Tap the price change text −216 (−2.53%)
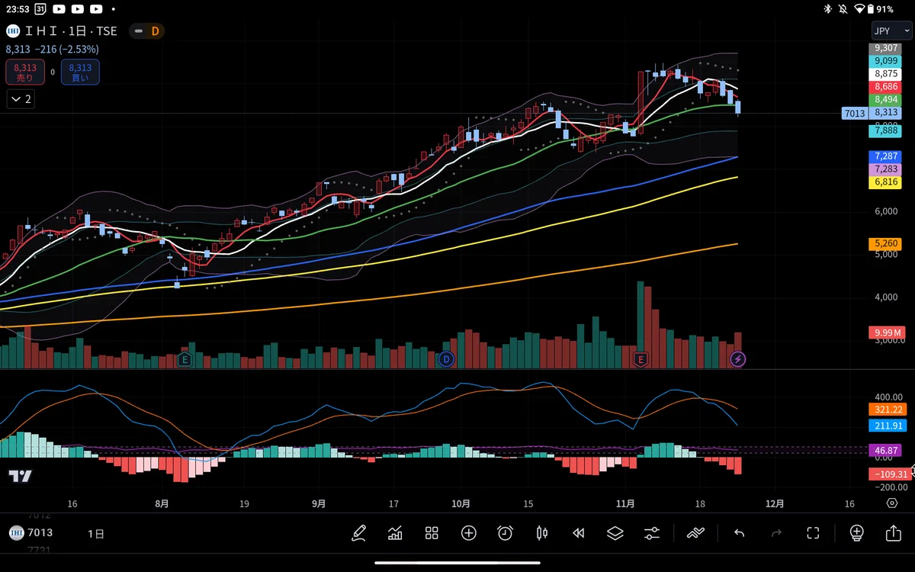915x572 pixels. click(66, 49)
